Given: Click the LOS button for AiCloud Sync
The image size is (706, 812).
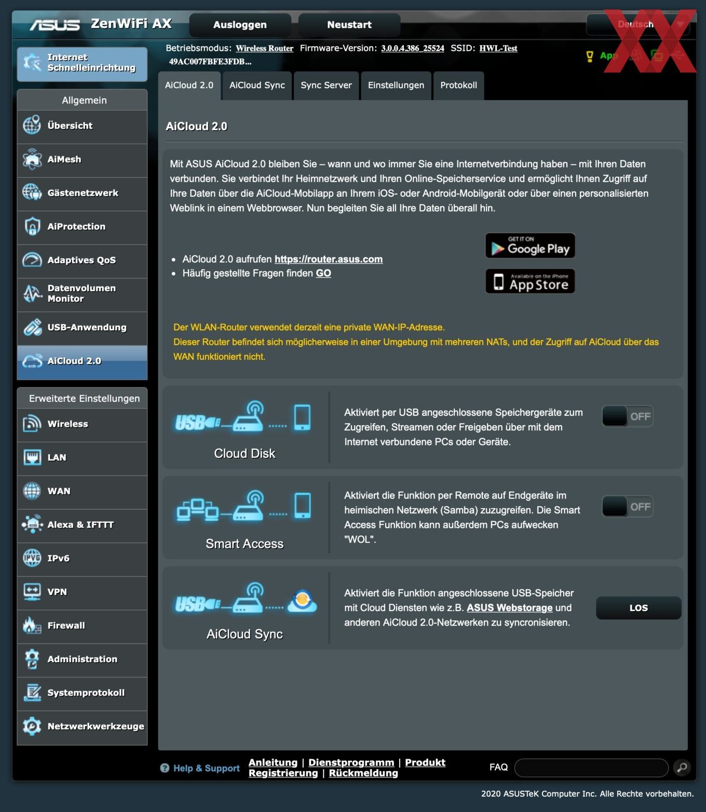Looking at the screenshot, I should 639,608.
